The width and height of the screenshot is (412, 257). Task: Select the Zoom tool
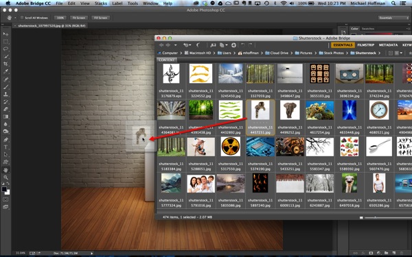click(5, 178)
